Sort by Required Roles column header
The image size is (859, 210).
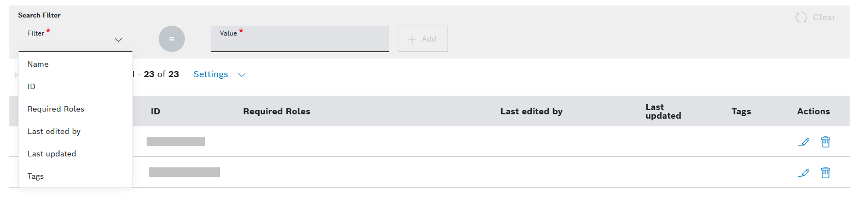[x=277, y=112]
